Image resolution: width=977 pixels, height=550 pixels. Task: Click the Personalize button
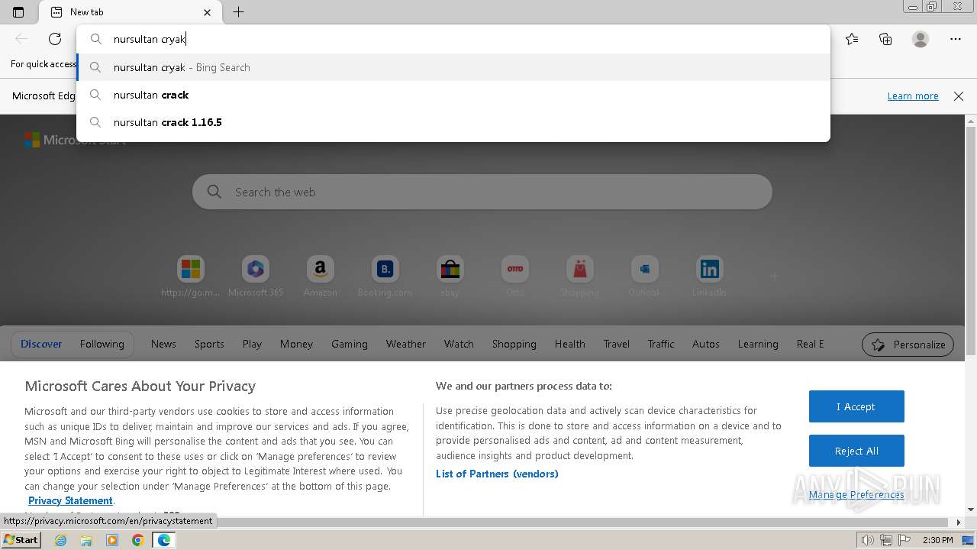[908, 345]
